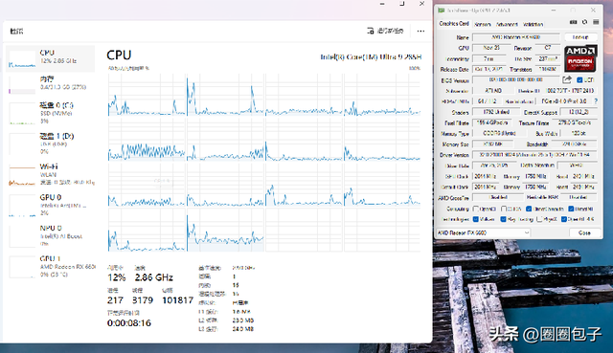
Task: Click the GPU-Z screenshot camera icon
Action: click(x=573, y=22)
